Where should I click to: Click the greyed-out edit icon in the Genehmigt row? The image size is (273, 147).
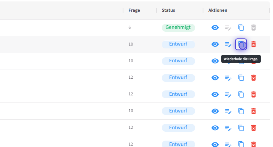click(228, 28)
